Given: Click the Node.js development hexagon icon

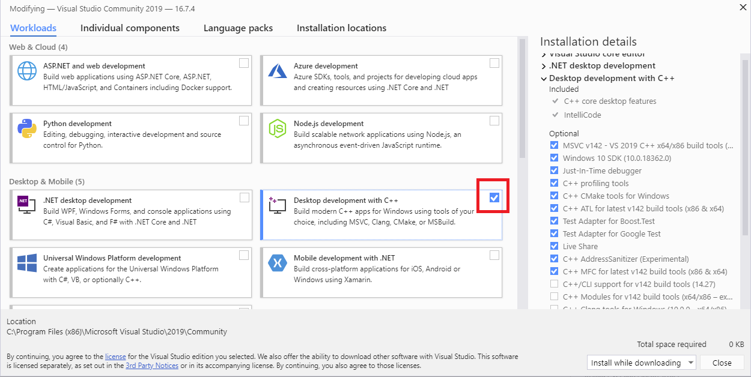Looking at the screenshot, I should [278, 129].
